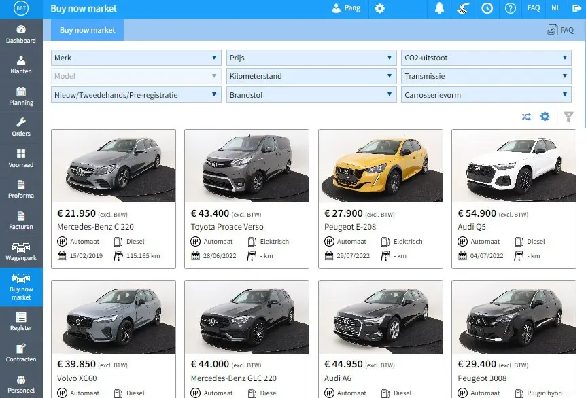The width and height of the screenshot is (586, 398).
Task: Open the FAQ document icon link
Action: [x=560, y=30]
